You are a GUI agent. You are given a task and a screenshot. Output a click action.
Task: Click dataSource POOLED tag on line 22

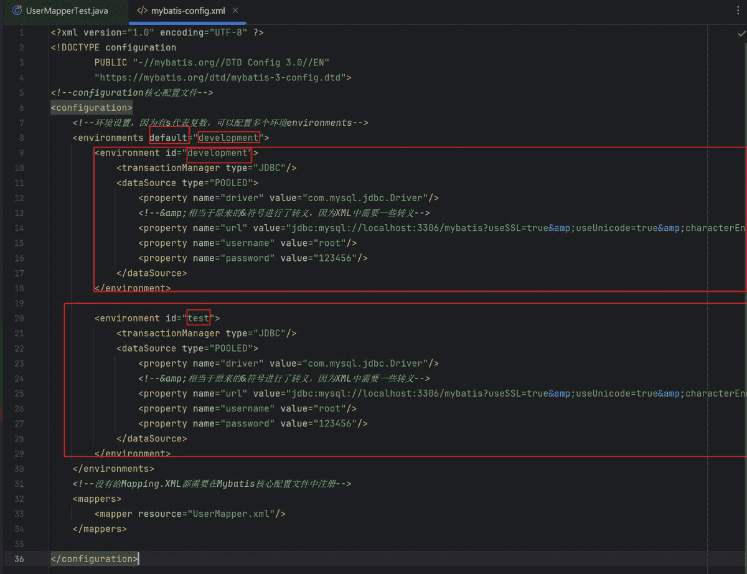point(187,348)
